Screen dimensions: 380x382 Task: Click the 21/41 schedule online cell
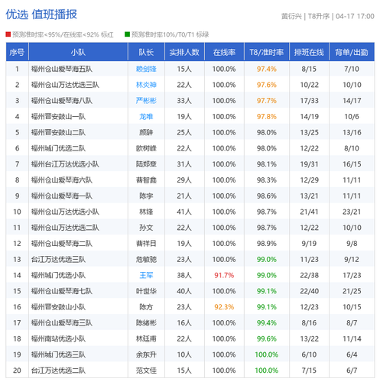(309, 212)
